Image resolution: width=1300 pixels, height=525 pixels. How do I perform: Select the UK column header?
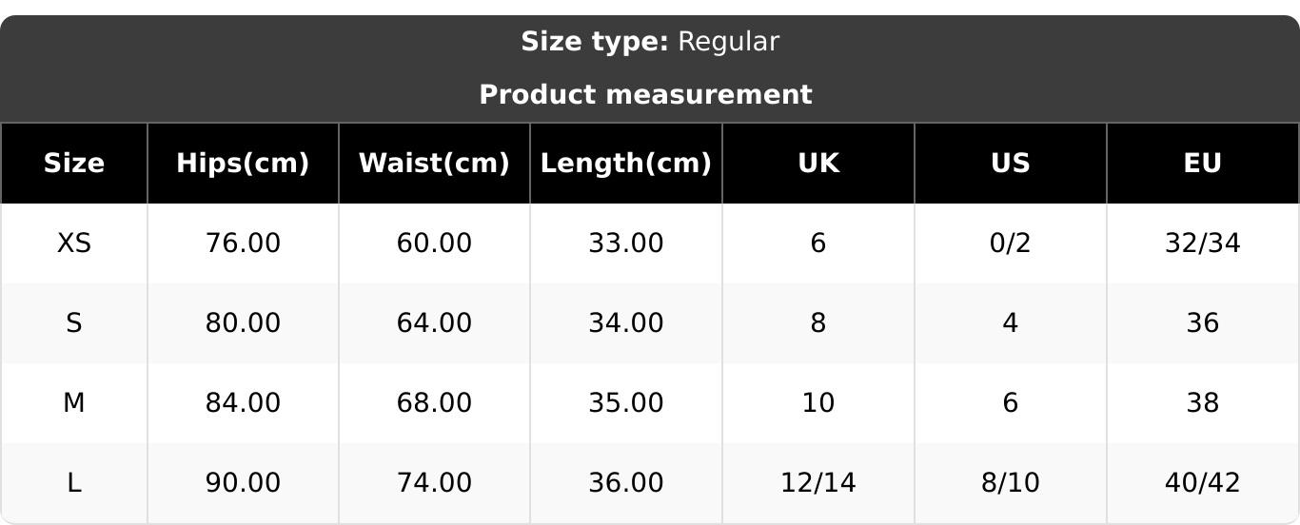[x=818, y=164]
